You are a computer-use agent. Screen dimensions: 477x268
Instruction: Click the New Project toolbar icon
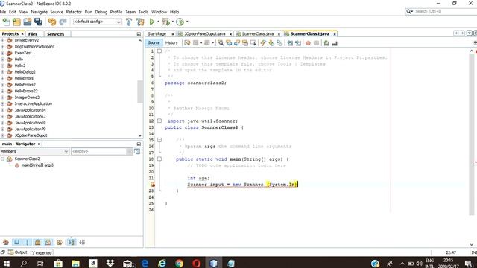click(16, 22)
